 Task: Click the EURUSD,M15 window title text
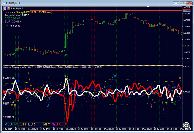(13, 3)
